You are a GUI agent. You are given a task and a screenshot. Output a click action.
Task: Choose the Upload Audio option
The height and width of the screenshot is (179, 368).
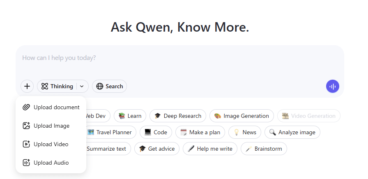[51, 163]
